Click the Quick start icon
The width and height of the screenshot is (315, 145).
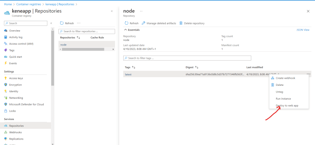click(x=6, y=57)
